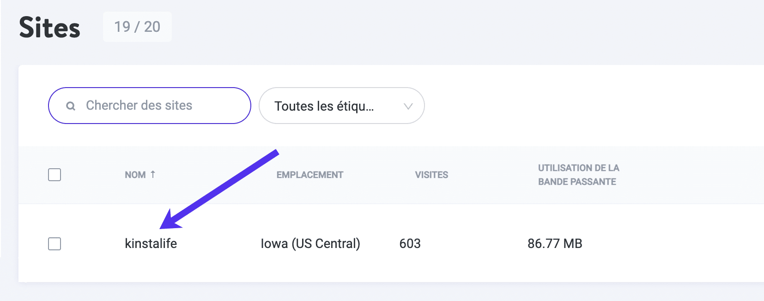Click the 603 visits value for kinstalife
Viewport: 764px width, 301px height.
click(410, 244)
